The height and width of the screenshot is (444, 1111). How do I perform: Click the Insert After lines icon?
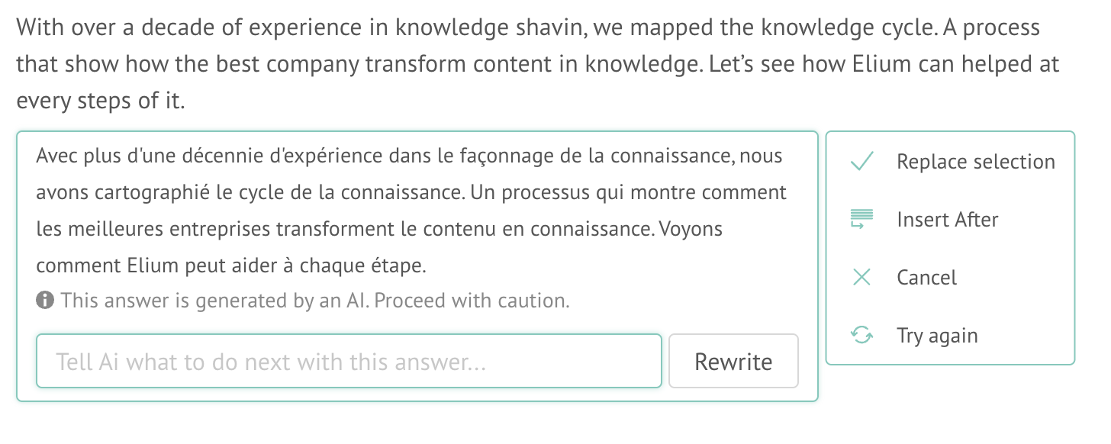pos(861,220)
